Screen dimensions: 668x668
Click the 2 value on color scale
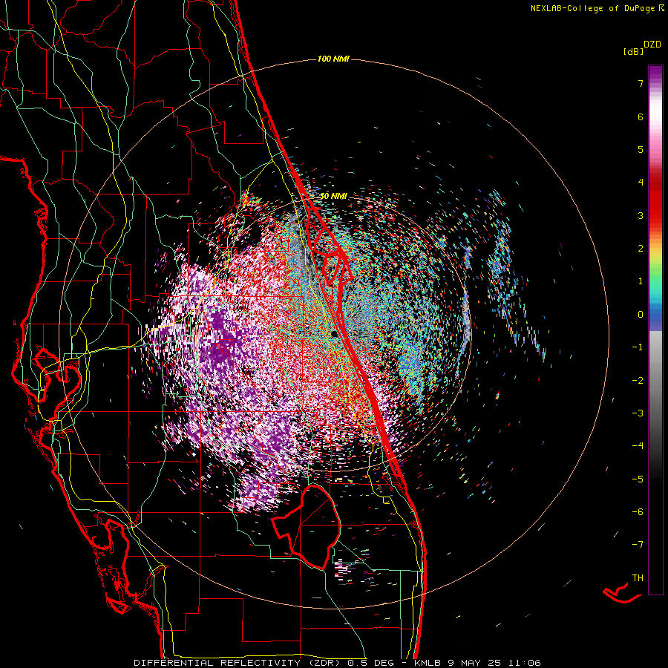click(x=641, y=249)
